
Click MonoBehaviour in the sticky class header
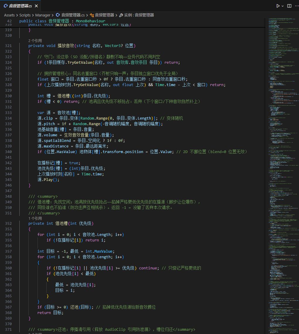(x=90, y=21)
